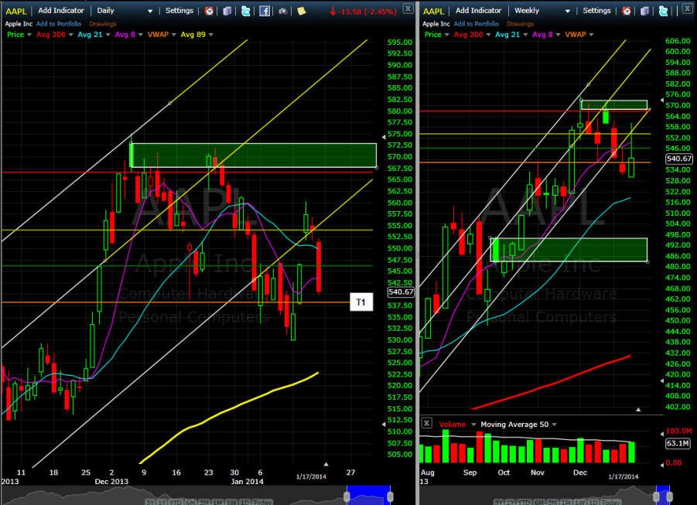
Task: Click the blue selected range in Daily navigator
Action: (x=368, y=495)
